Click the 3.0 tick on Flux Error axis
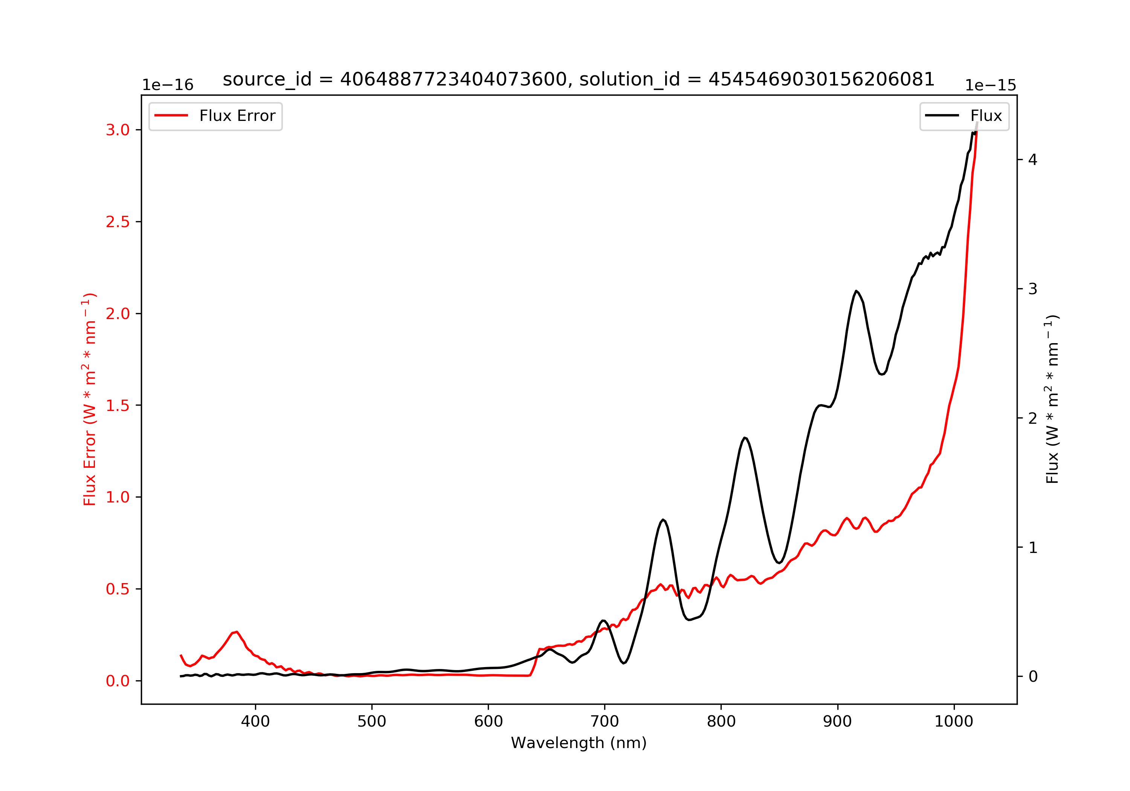The image size is (1130, 791). coord(118,130)
